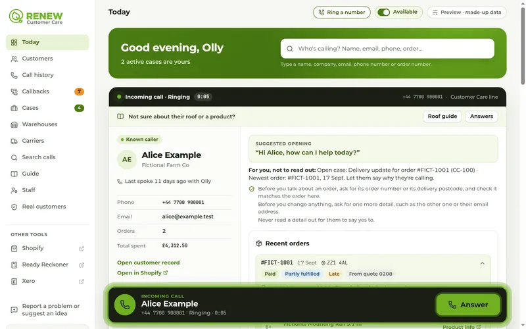Click the Call history phone icon
The width and height of the screenshot is (526, 329).
[x=14, y=75]
